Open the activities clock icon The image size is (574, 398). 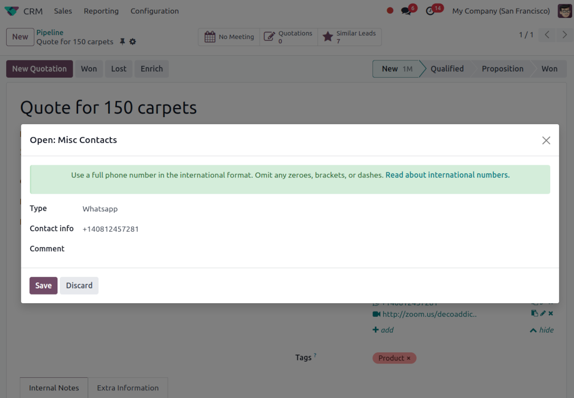[431, 11]
